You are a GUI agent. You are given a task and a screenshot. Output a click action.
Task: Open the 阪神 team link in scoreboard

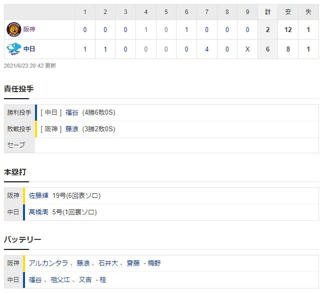click(x=29, y=29)
